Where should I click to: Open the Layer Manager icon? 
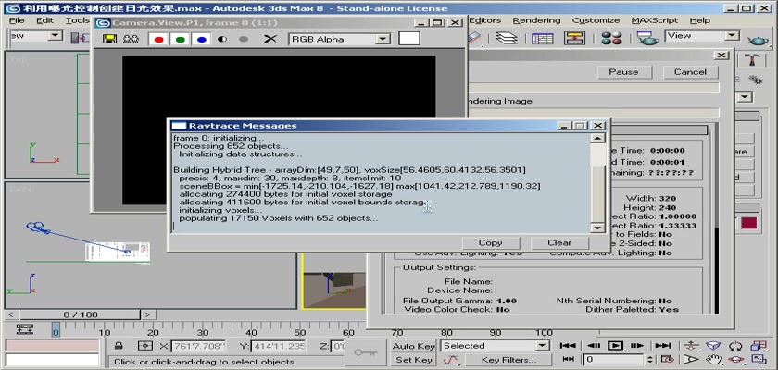(x=507, y=38)
